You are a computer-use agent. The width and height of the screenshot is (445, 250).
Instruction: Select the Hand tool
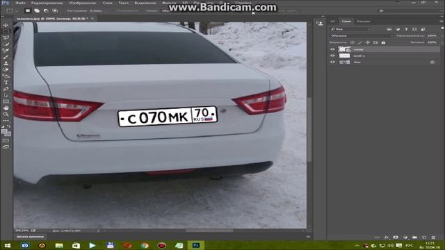click(6, 108)
